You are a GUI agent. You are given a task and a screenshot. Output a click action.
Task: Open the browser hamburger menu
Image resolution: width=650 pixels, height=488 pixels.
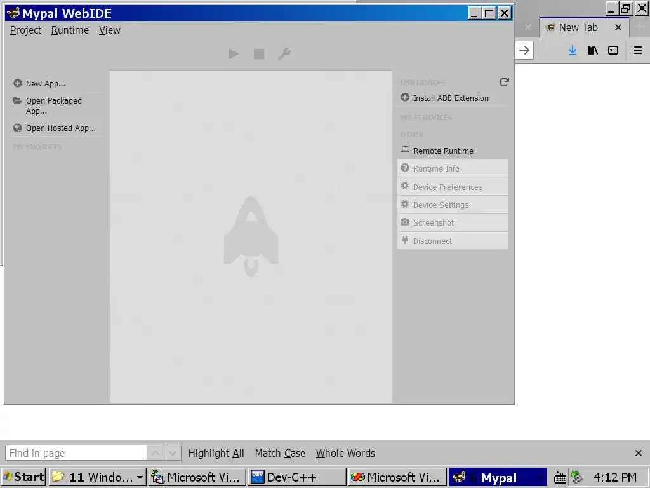pos(638,50)
